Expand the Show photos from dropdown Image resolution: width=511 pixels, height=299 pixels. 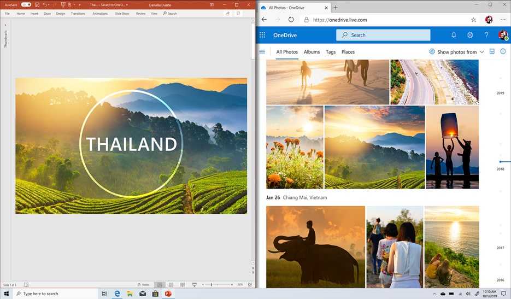(x=457, y=52)
